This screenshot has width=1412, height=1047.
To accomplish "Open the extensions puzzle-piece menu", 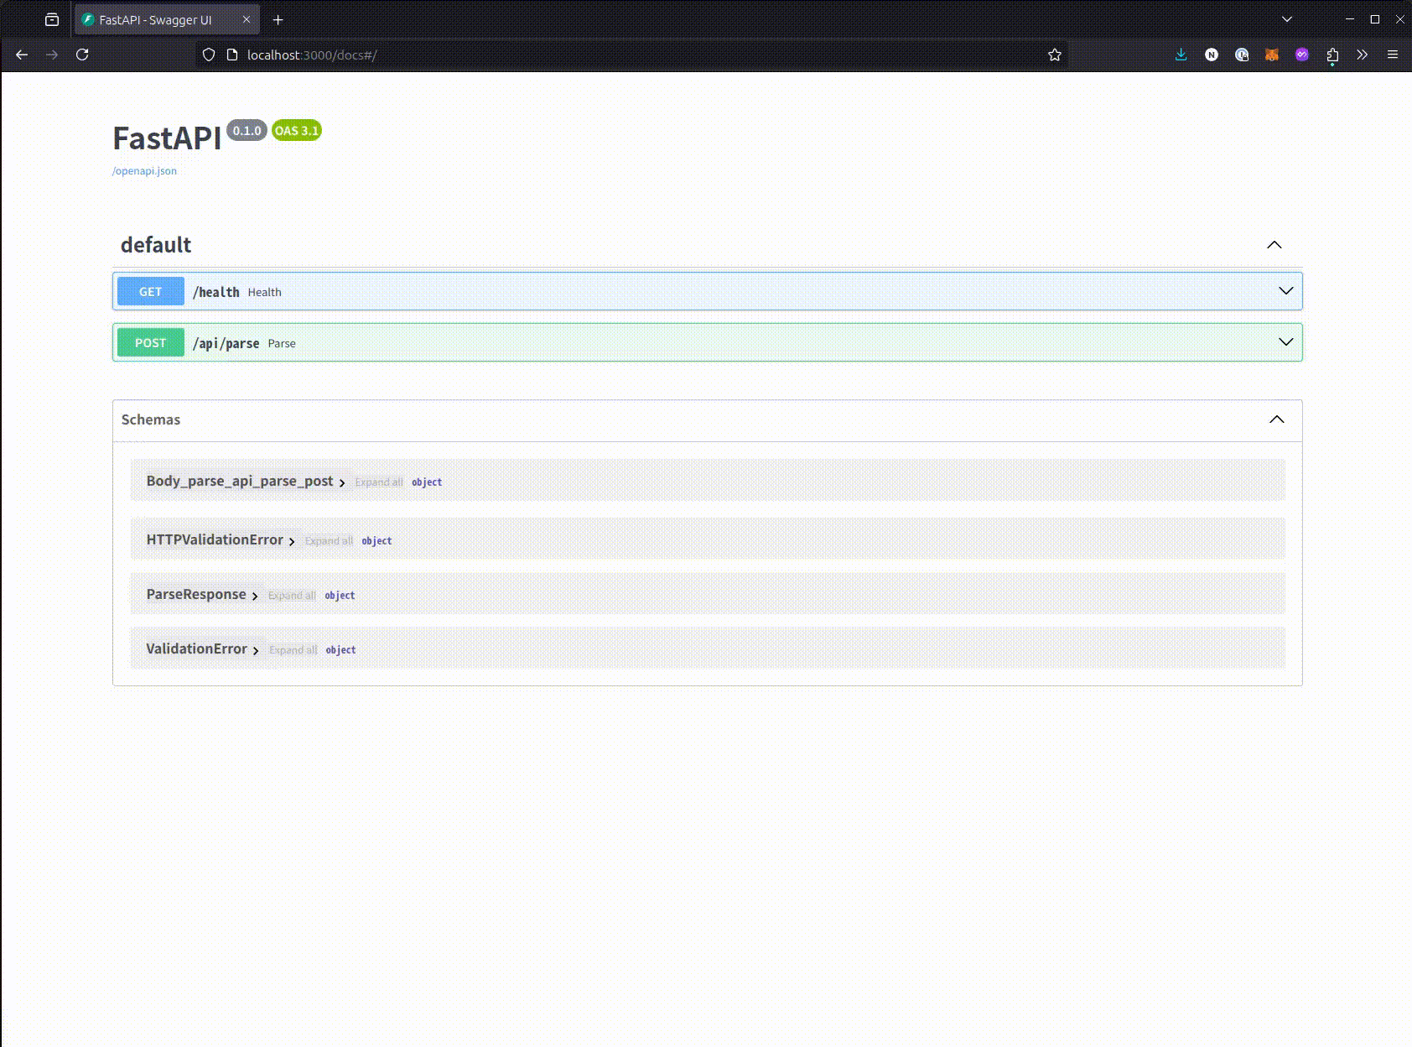I will coord(1332,55).
